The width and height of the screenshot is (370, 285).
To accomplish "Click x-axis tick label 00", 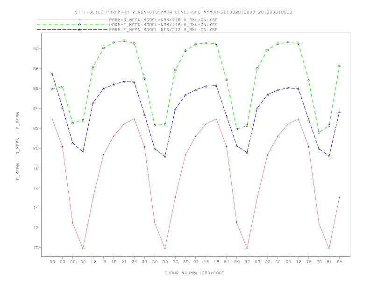I will 52,262.
